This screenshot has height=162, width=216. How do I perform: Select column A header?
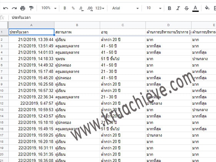pos(31,25)
